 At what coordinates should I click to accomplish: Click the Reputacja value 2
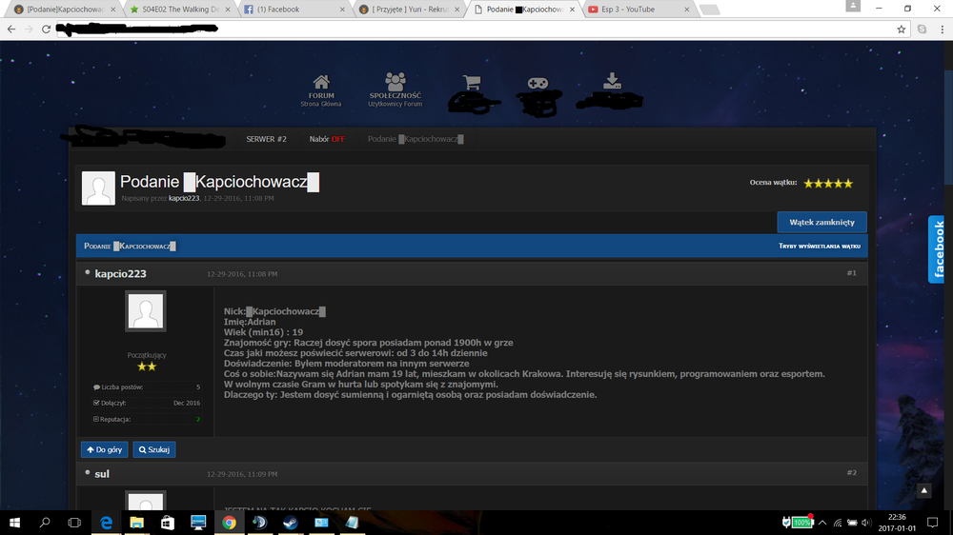point(197,419)
